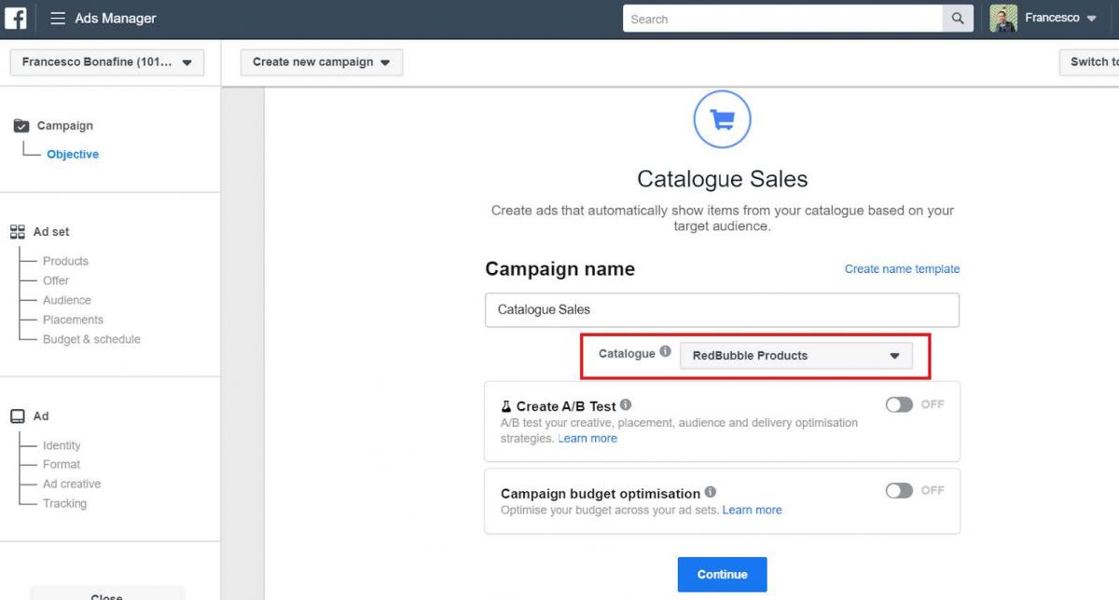Click the Ad set grid icon
The width and height of the screenshot is (1119, 600).
[18, 232]
